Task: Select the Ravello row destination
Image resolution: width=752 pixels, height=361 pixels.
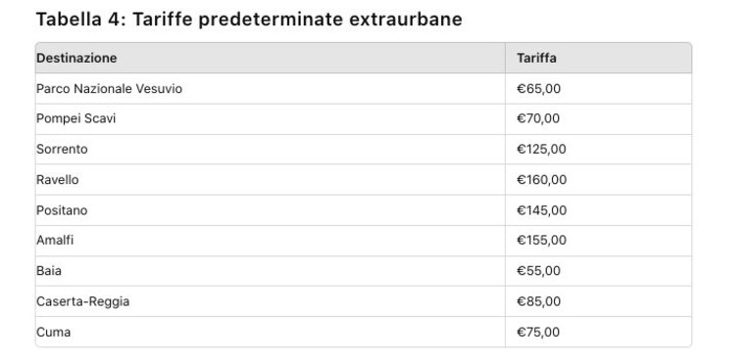Action: pos(270,180)
